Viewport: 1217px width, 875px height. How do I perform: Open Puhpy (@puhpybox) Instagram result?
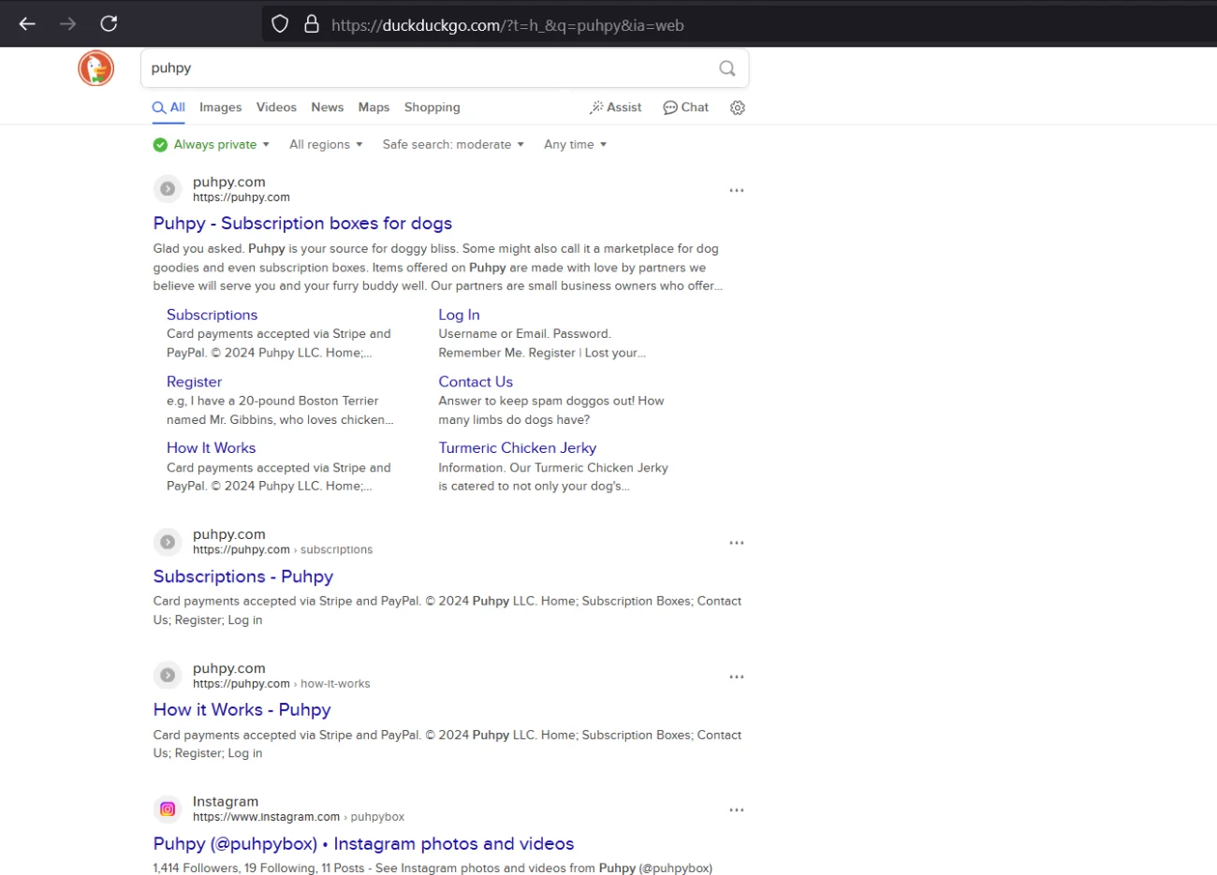point(363,844)
